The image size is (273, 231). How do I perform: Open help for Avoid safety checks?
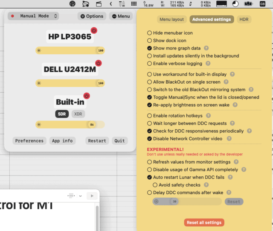tap(206, 185)
